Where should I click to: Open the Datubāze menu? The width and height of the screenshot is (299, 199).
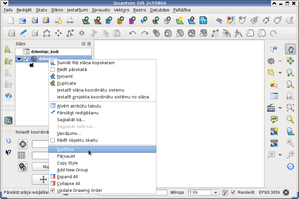[x=160, y=10]
